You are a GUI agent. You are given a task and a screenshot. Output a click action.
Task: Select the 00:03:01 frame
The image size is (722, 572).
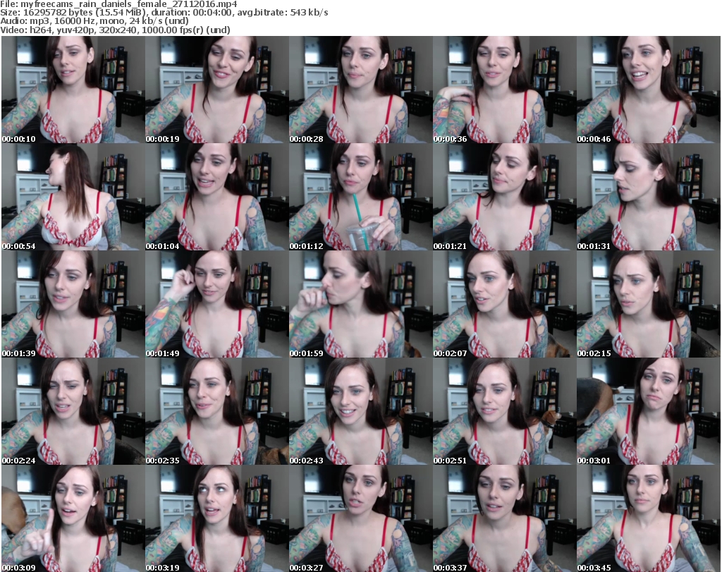(648, 411)
